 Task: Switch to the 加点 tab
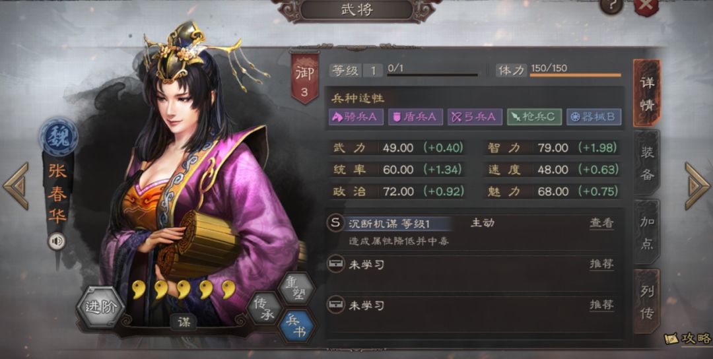[646, 232]
